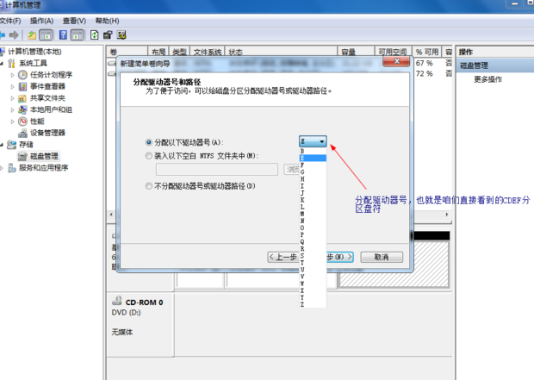
Task: Click the Up one level folder icon
Action: click(32, 35)
